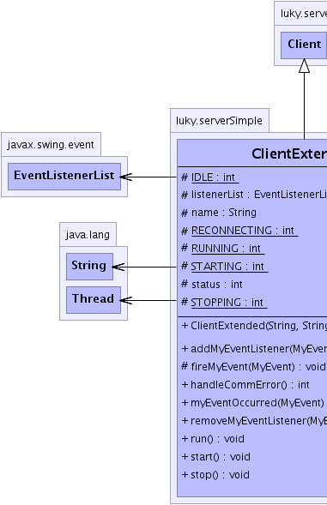Screen dimensions: 327x505
Task: Select the status : int attribute
Action: point(212,285)
